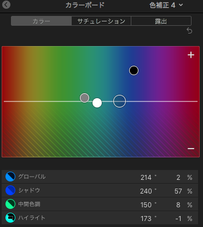The height and width of the screenshot is (227, 203).
Task: Click the グローバル color icon
Action: pyautogui.click(x=10, y=177)
